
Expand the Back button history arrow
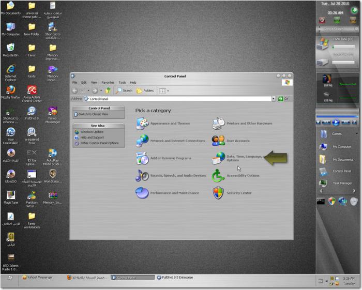88,90
